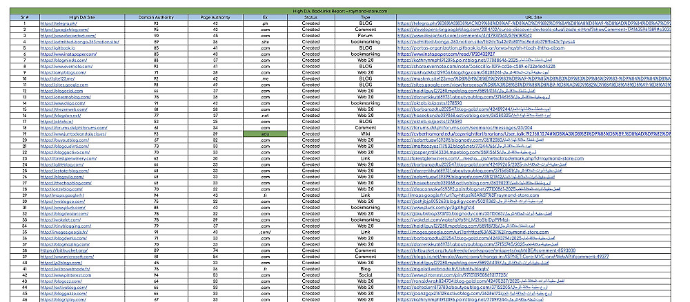Select Domain Authority value 98
Image resolution: width=690 pixels, height=302 pixels.
coord(156,85)
